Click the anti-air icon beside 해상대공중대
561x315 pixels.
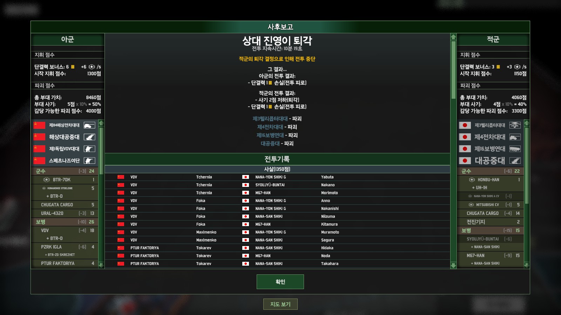click(89, 137)
